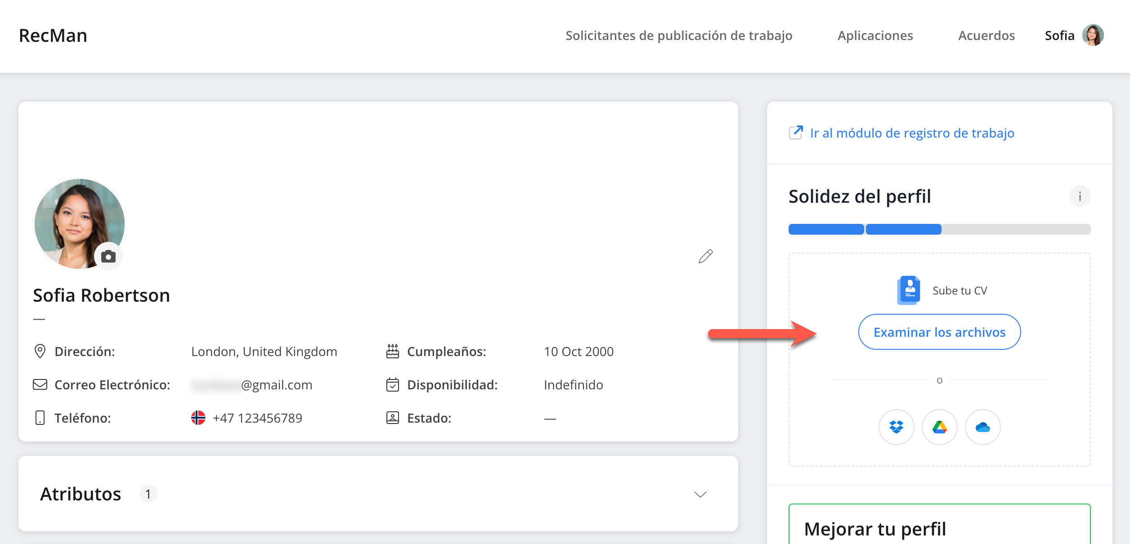1130x544 pixels.
Task: Follow Ir al módulo de registro de trabajo
Action: 912,133
